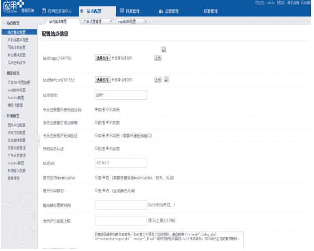
Task: Close the wap端SEO设置 tab
Action: tap(146, 21)
